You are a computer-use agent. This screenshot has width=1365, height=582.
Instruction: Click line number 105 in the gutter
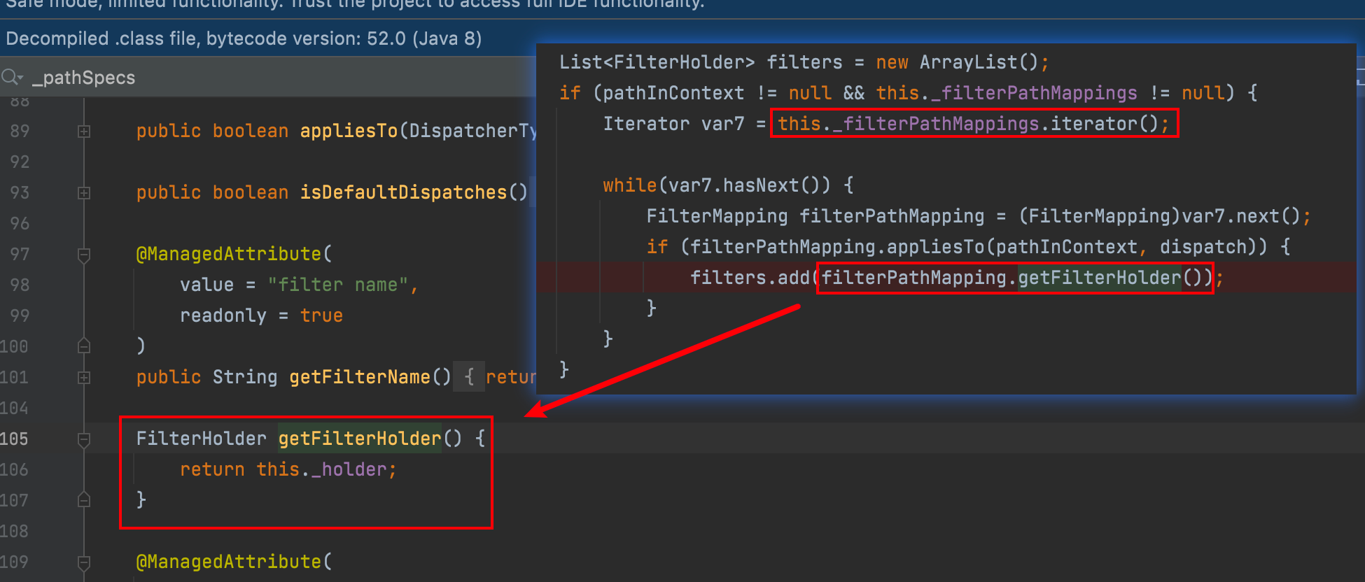[x=15, y=439]
